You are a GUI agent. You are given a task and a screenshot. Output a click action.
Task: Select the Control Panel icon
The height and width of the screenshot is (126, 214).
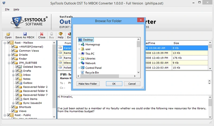(83, 68)
